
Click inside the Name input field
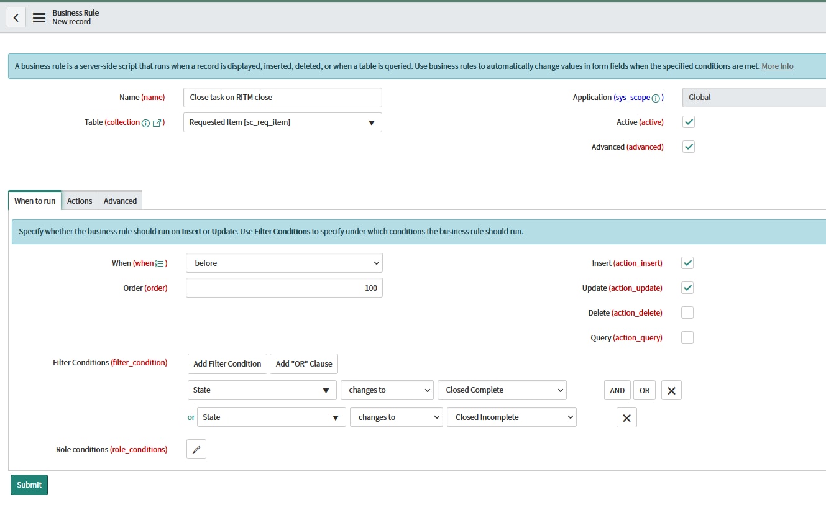click(x=282, y=97)
